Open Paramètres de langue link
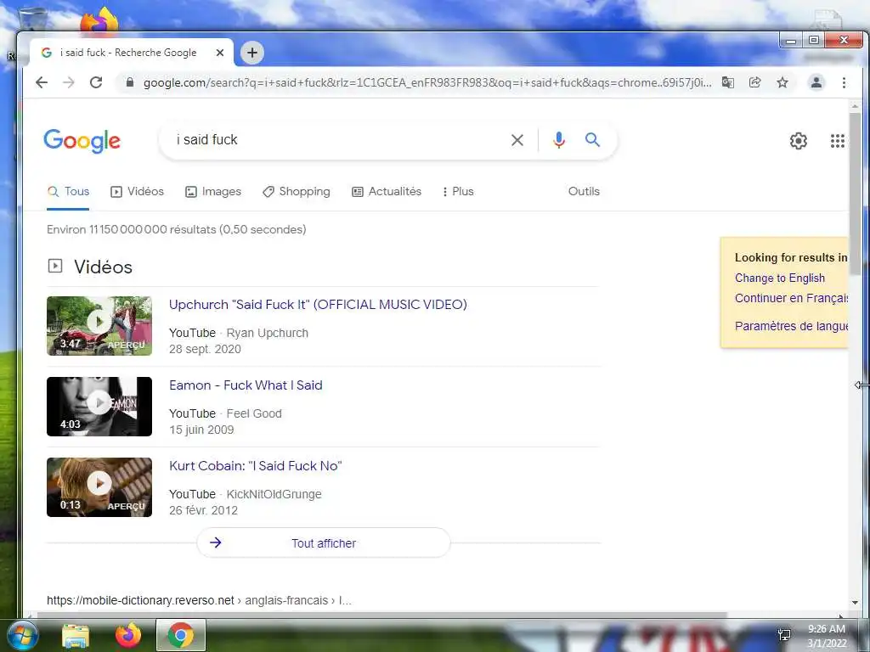 pos(791,326)
